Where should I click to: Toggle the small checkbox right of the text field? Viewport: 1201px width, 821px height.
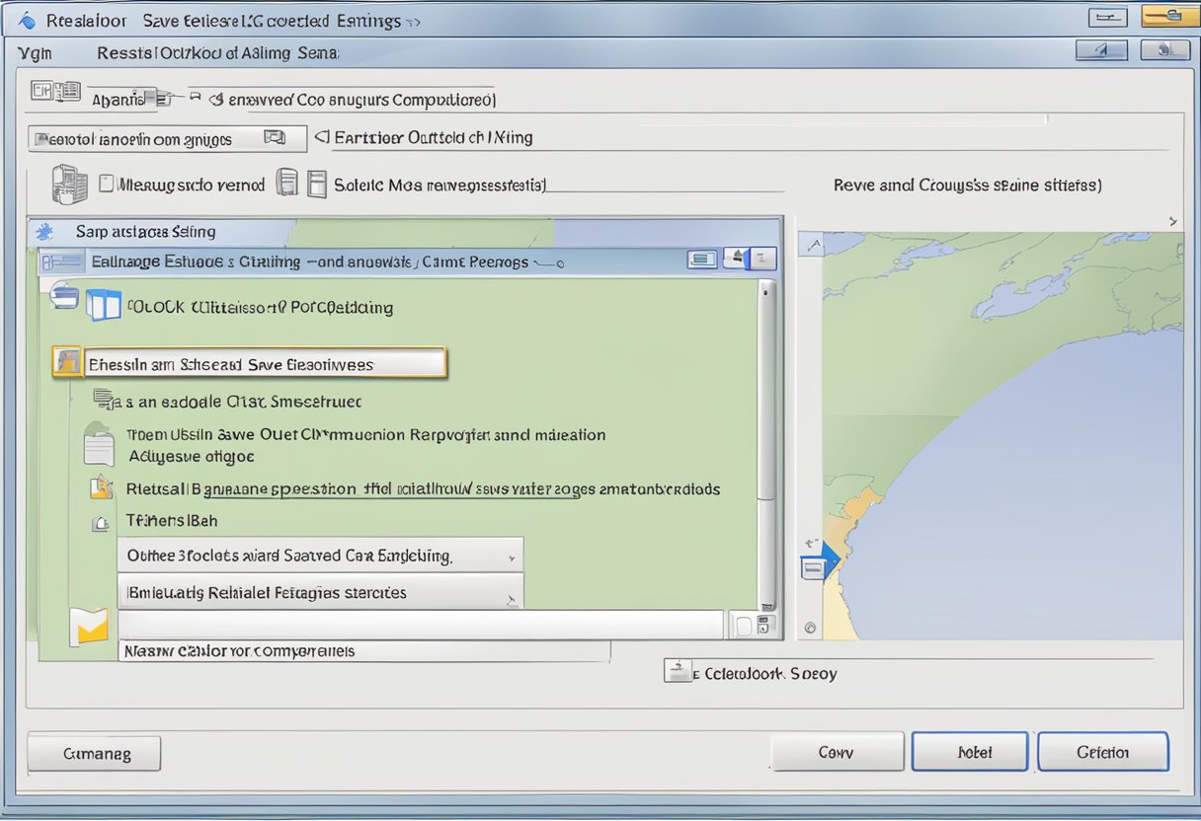tap(742, 625)
